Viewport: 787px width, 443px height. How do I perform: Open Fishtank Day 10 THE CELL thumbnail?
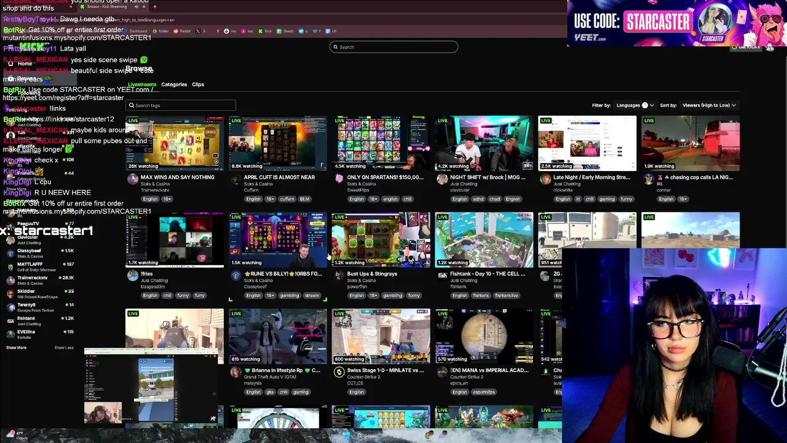(484, 240)
